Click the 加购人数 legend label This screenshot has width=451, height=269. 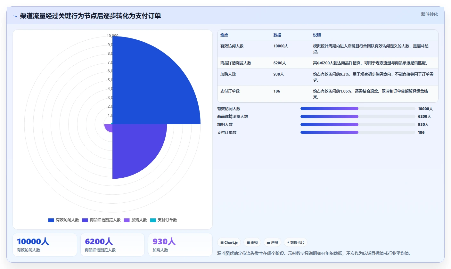(139, 220)
